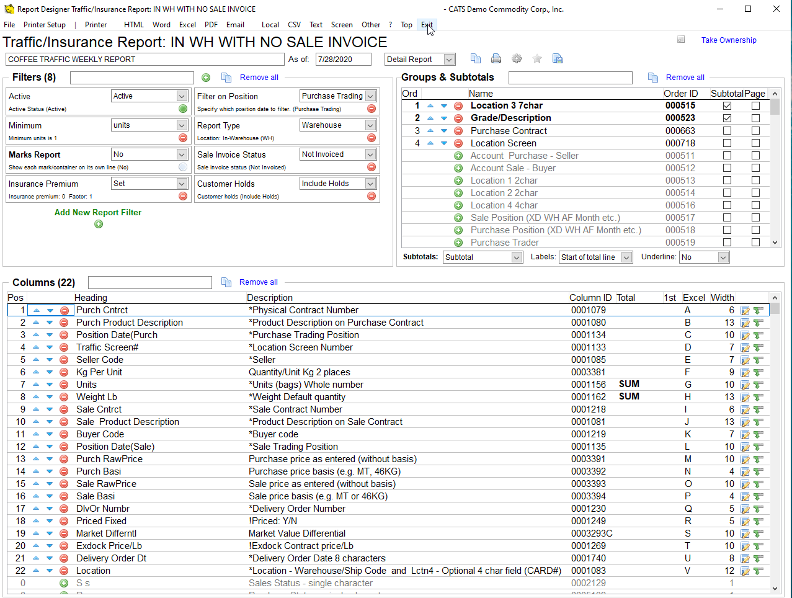The image size is (792, 598).
Task: Click the report name field COFFEE TRAFFIC WEEKLY REPORT
Action: 145,60
